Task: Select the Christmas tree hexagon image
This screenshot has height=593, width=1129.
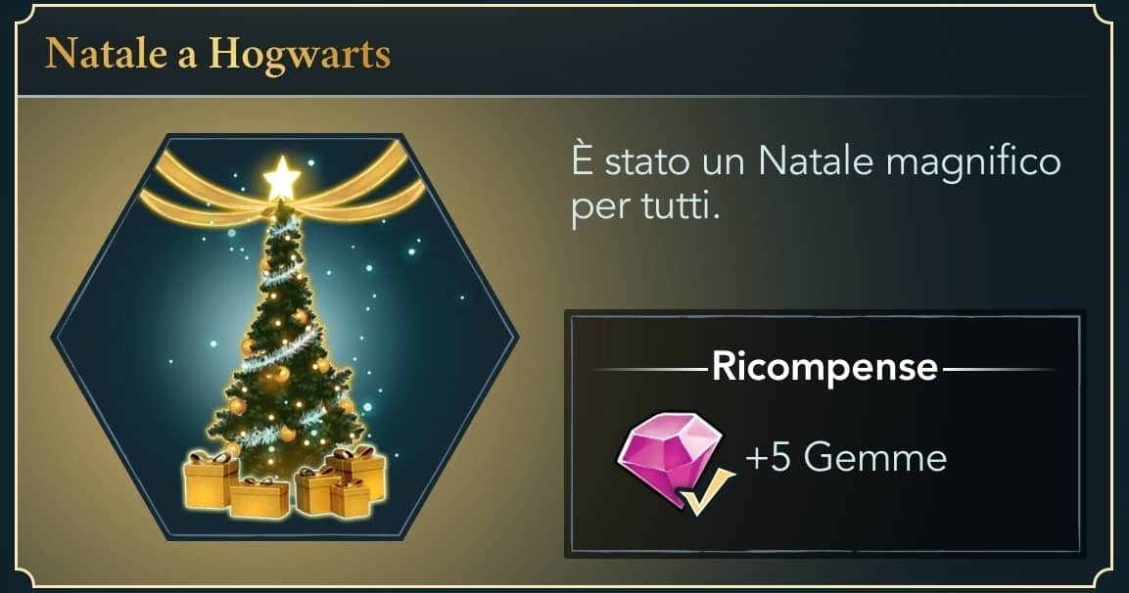Action: click(284, 336)
